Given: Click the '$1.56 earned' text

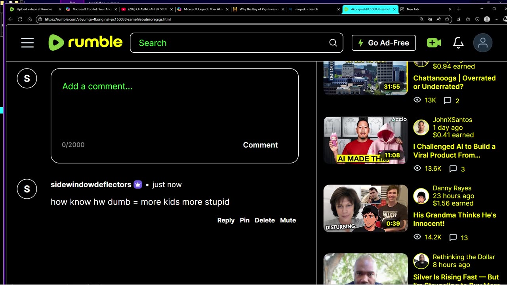Looking at the screenshot, I should point(453,203).
